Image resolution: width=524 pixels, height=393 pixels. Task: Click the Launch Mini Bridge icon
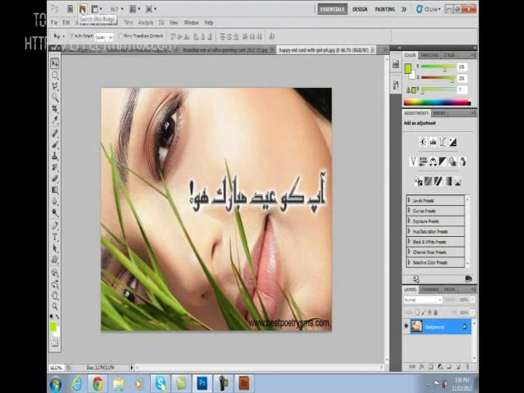pos(82,9)
